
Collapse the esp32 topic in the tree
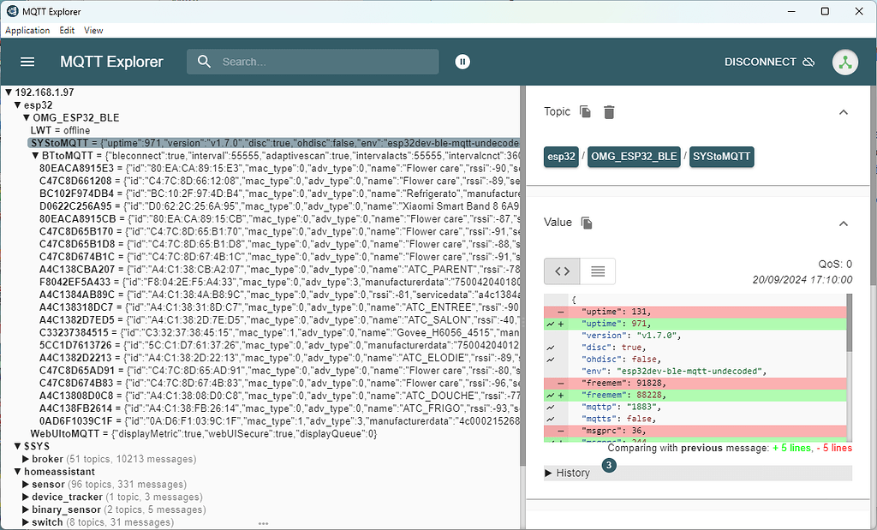19,104
